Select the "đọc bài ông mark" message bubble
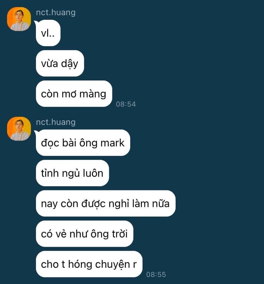The height and width of the screenshot is (284, 264). click(83, 143)
